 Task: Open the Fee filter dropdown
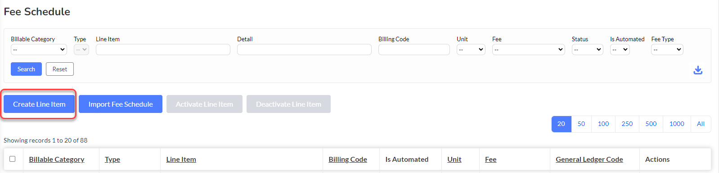(x=528, y=49)
